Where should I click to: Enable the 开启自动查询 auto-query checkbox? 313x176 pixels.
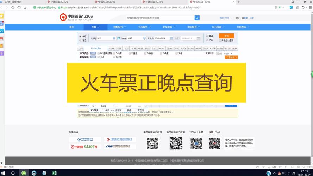tap(220, 40)
